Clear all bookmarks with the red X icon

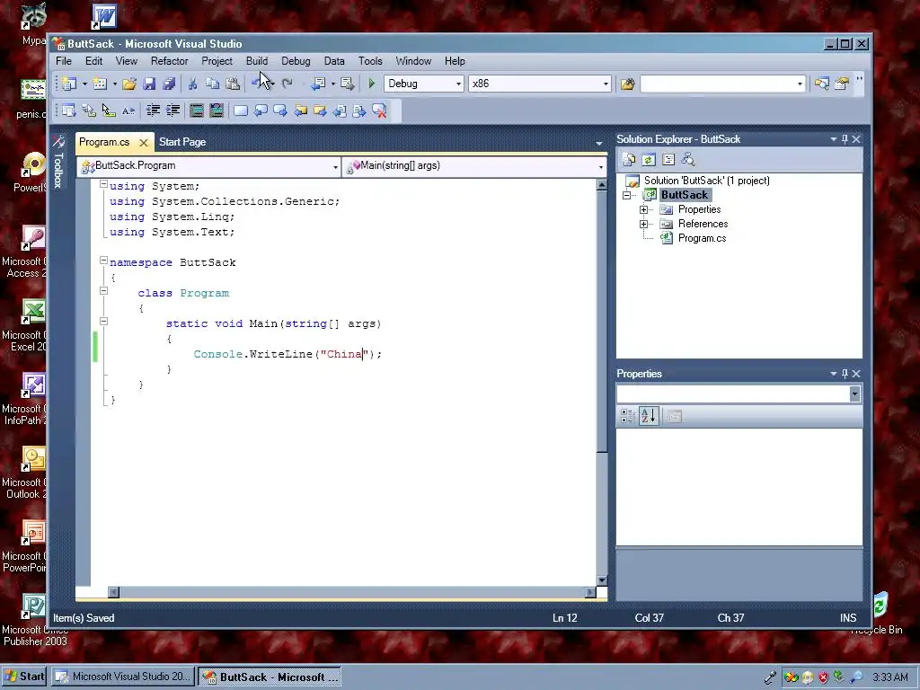click(380, 111)
